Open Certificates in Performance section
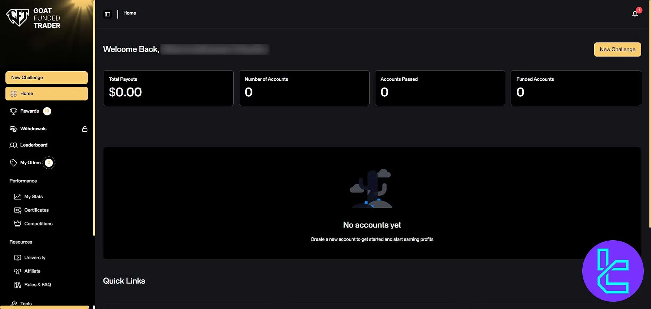 pyautogui.click(x=36, y=210)
